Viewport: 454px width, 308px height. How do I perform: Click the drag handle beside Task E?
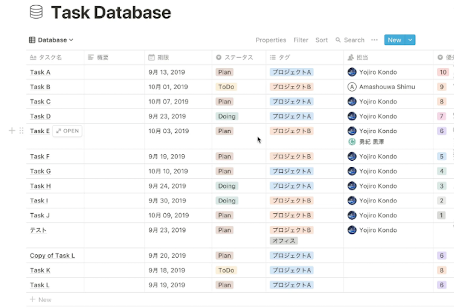tap(21, 131)
